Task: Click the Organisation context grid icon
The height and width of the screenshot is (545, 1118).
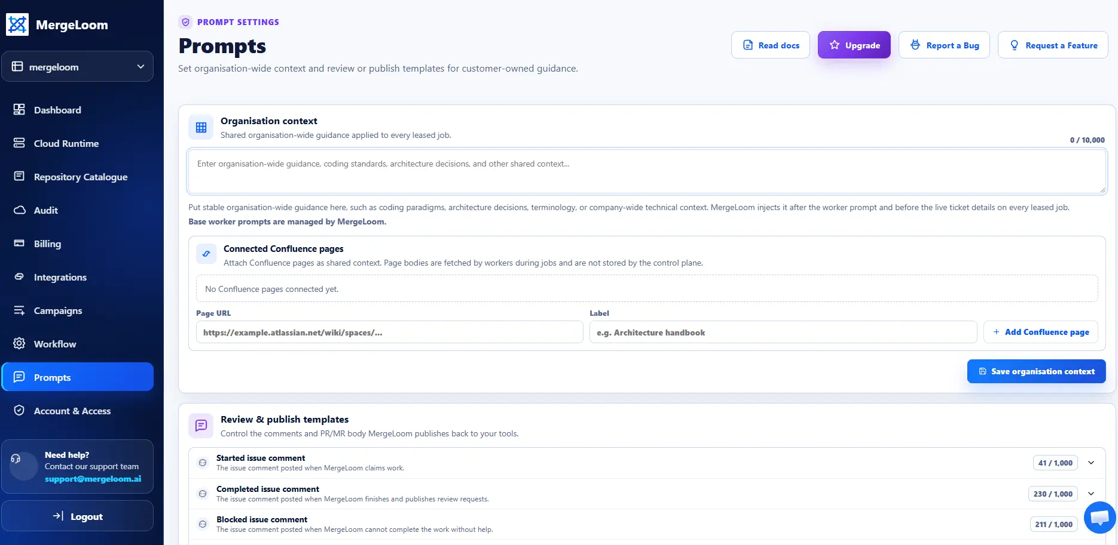Action: point(201,127)
